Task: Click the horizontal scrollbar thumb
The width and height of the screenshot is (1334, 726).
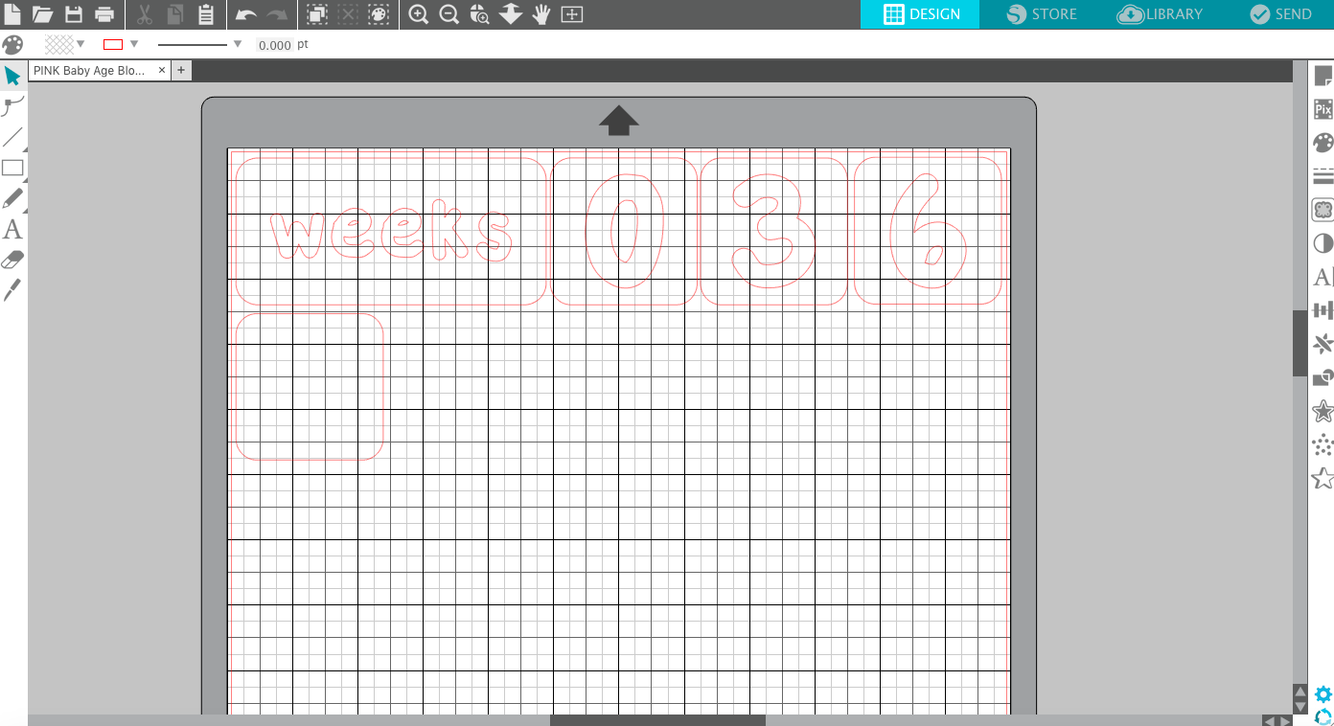Action: 657,720
